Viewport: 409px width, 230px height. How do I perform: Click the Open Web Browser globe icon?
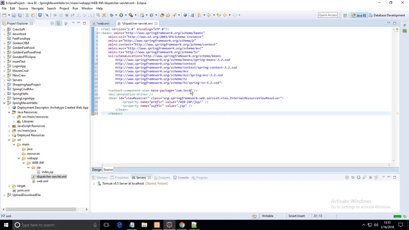pyautogui.click(x=185, y=15)
